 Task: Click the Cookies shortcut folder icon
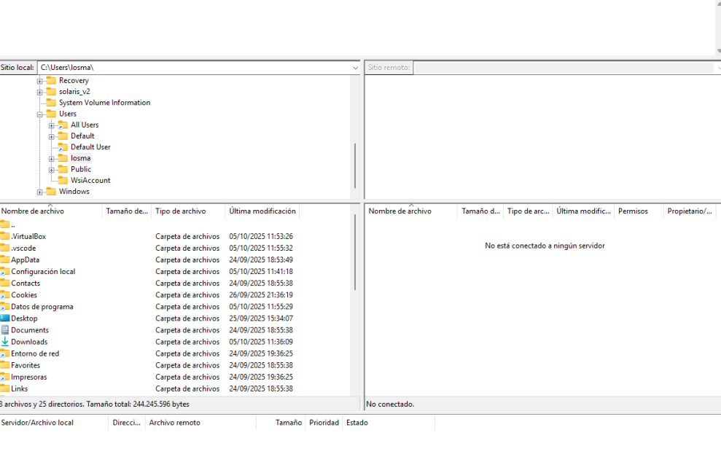point(5,295)
